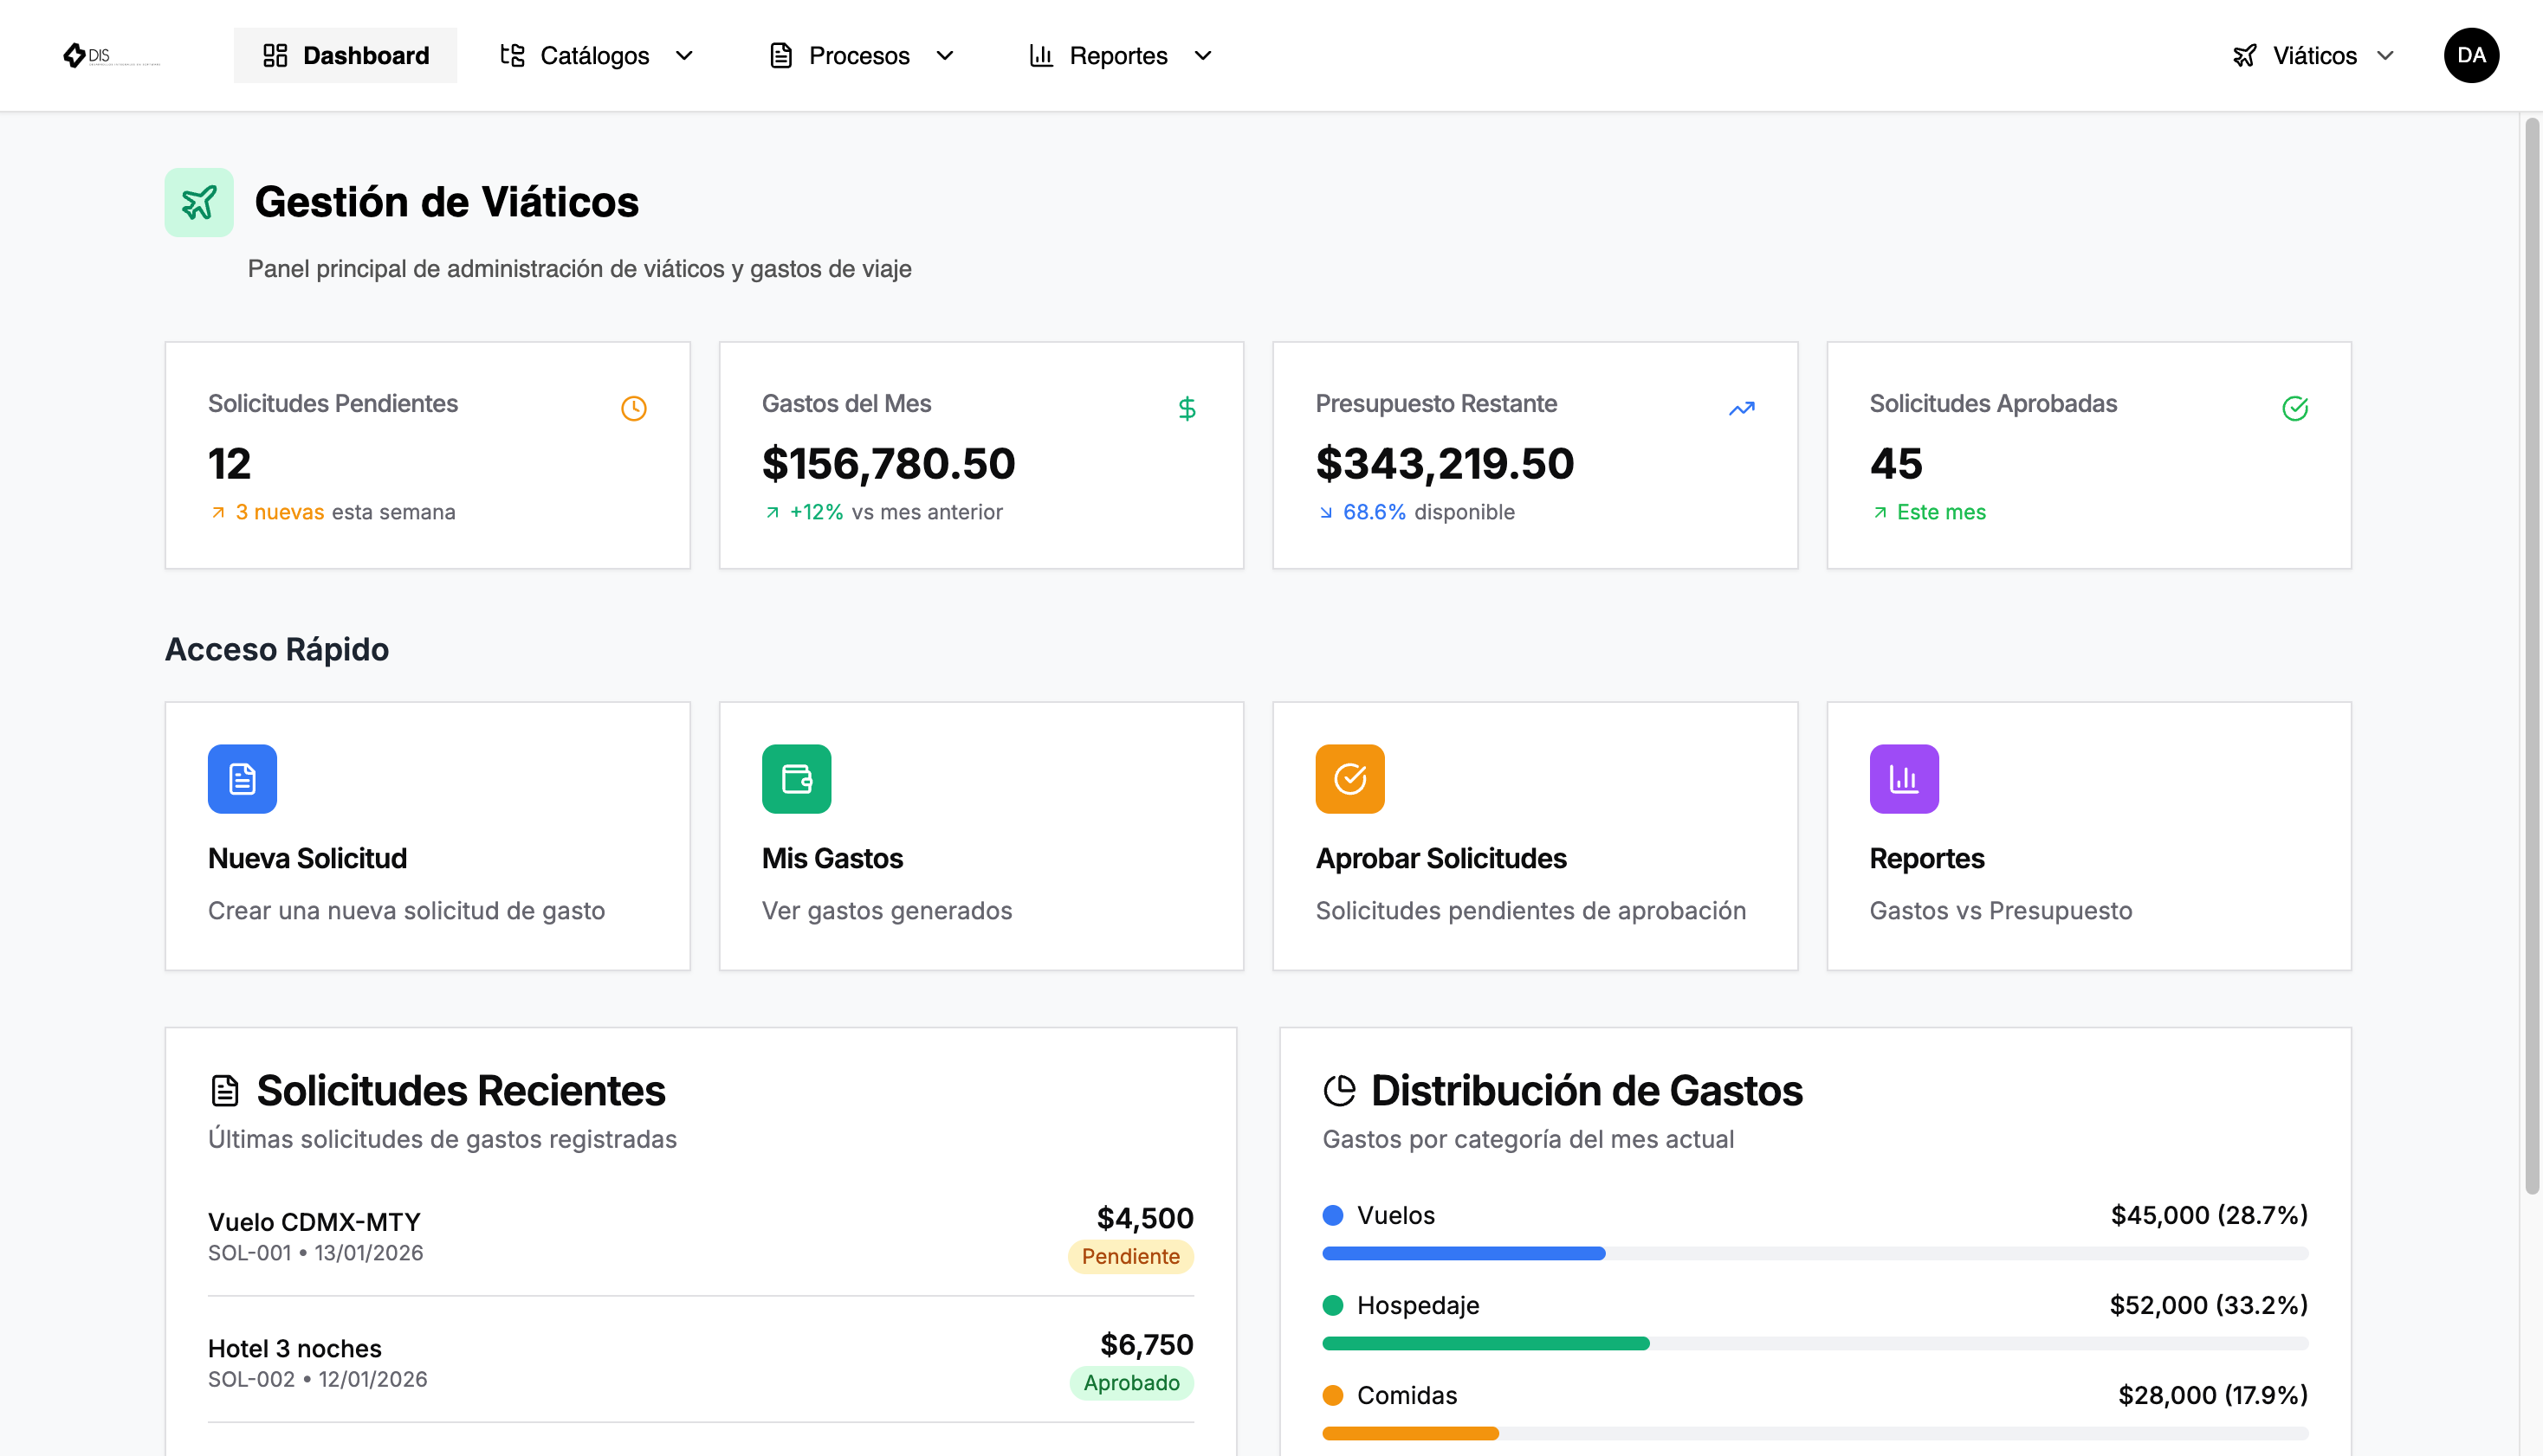Click the Procesos document icon

781,55
